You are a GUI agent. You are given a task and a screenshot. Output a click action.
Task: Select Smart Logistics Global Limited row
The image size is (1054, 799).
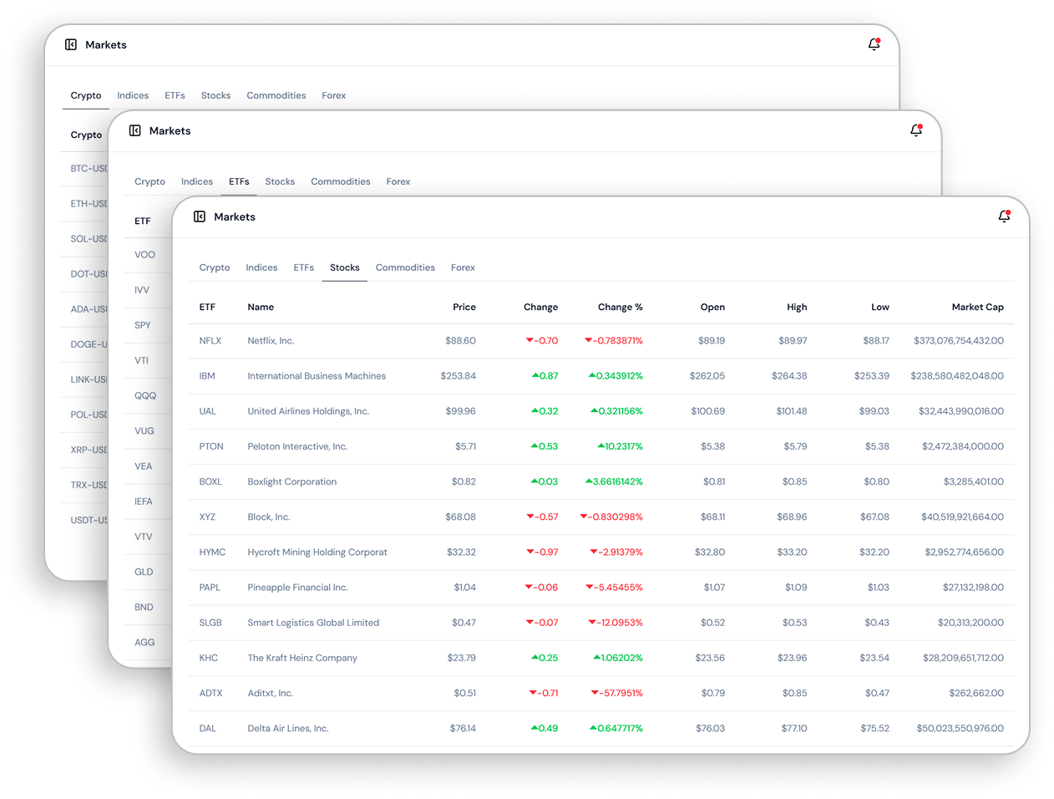(x=601, y=623)
